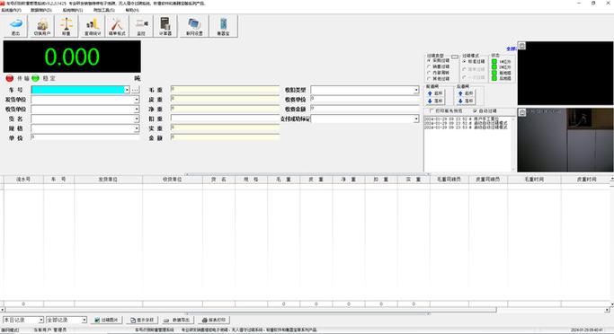Open the 附加工具 extra tools menu

click(103, 10)
